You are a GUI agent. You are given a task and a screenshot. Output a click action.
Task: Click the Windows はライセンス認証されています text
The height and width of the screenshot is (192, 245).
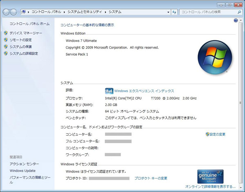tap(96, 171)
